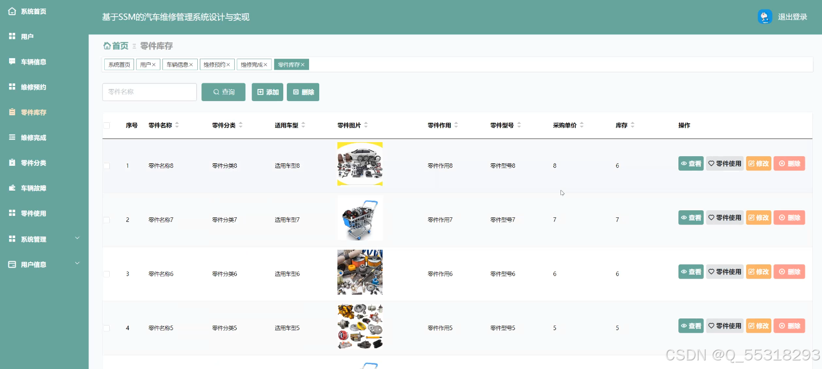Click 删除 for 零件名称8

coord(789,164)
